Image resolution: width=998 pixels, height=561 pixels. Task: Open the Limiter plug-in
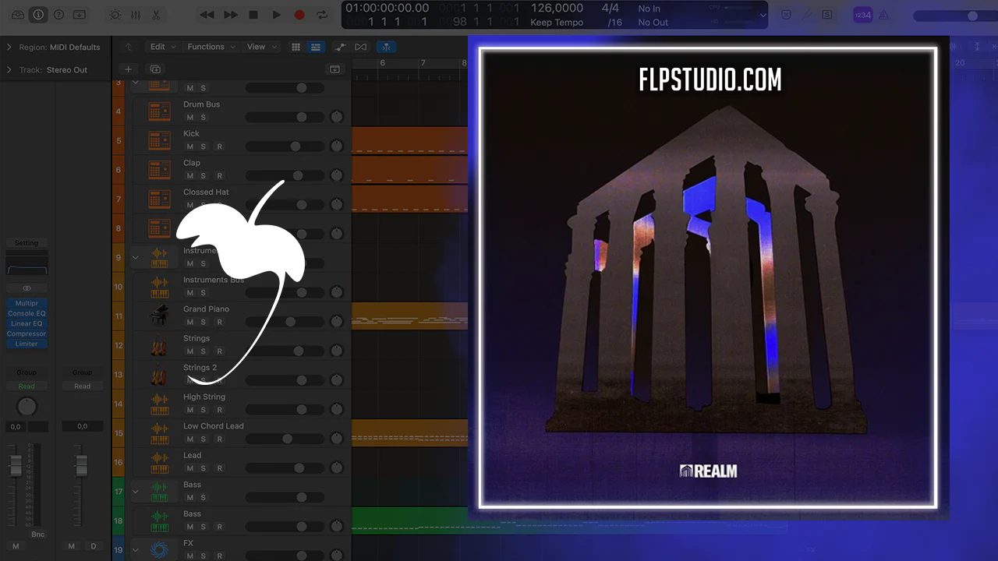click(27, 344)
